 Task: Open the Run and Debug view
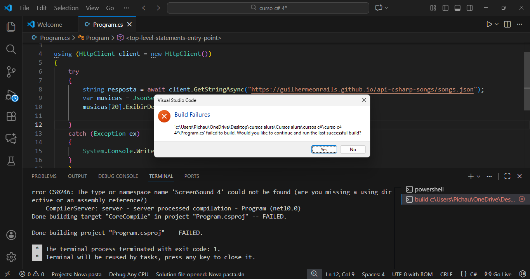pyautogui.click(x=11, y=95)
